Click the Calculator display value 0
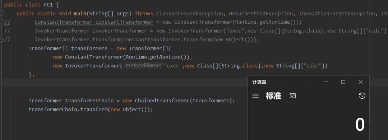 [360, 125]
